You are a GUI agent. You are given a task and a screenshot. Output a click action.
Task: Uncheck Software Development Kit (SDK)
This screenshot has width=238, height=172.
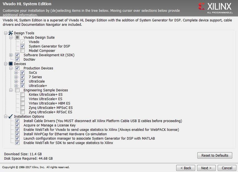(x=17, y=55)
